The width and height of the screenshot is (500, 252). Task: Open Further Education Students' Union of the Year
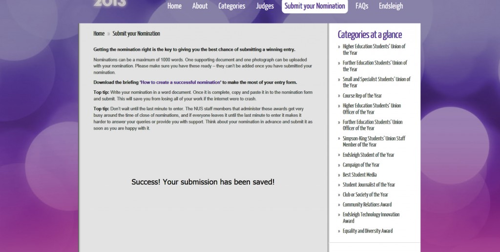(375, 66)
